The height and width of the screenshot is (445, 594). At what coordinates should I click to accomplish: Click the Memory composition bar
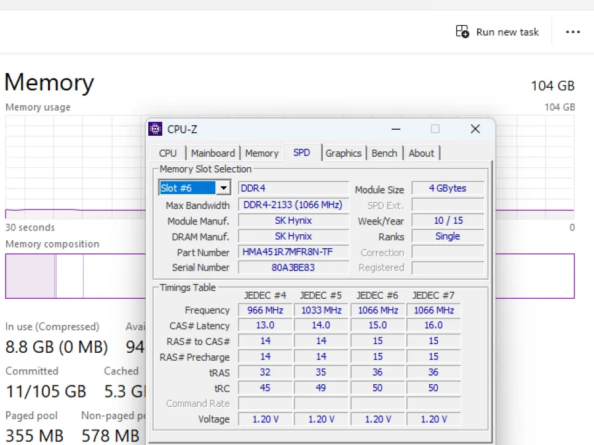tap(74, 276)
